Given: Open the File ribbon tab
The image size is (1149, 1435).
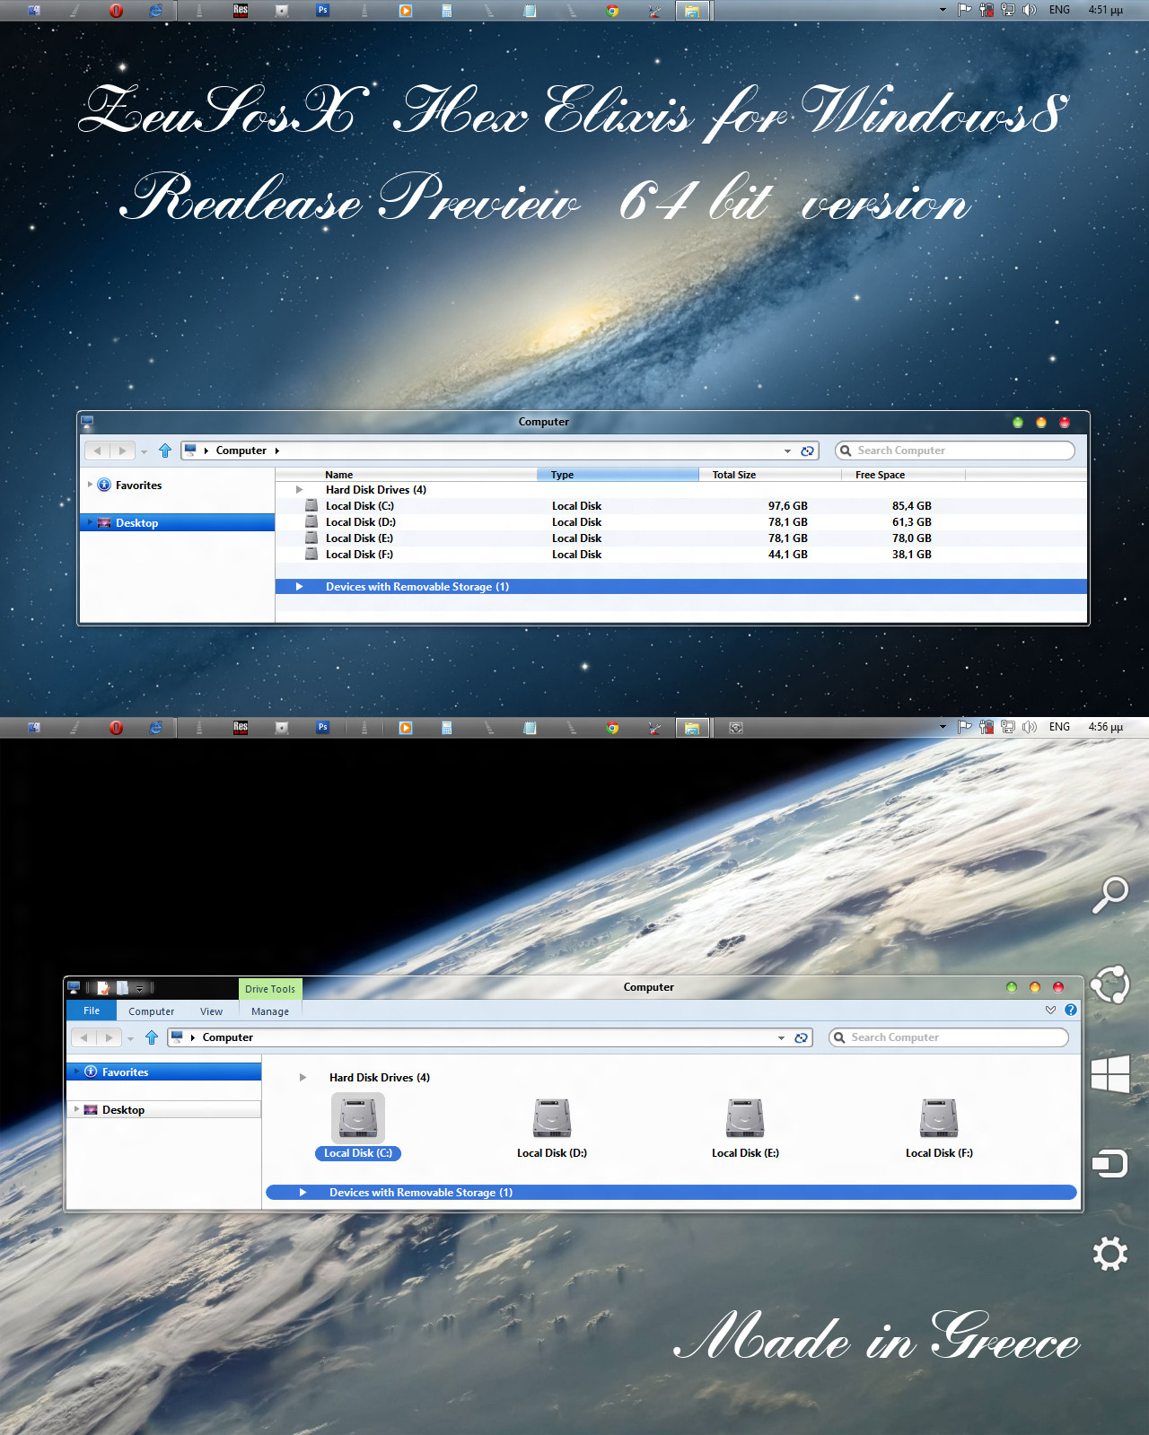Looking at the screenshot, I should [x=92, y=1011].
